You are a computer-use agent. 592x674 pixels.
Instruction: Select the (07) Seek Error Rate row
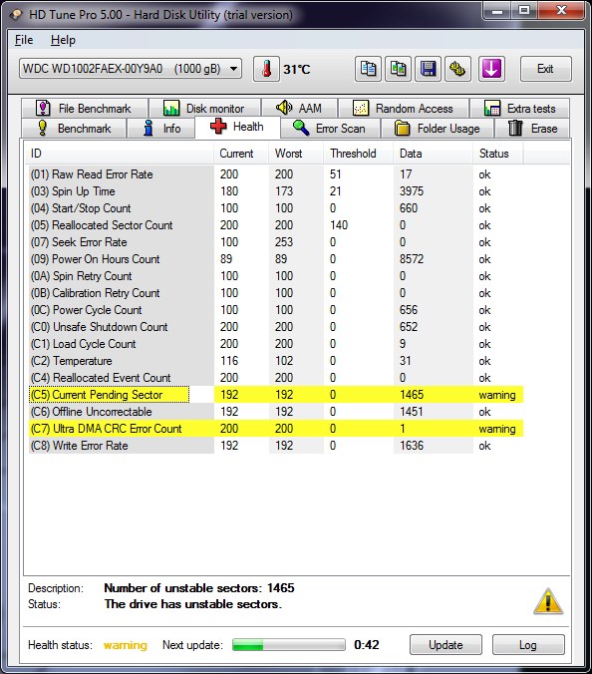276,242
